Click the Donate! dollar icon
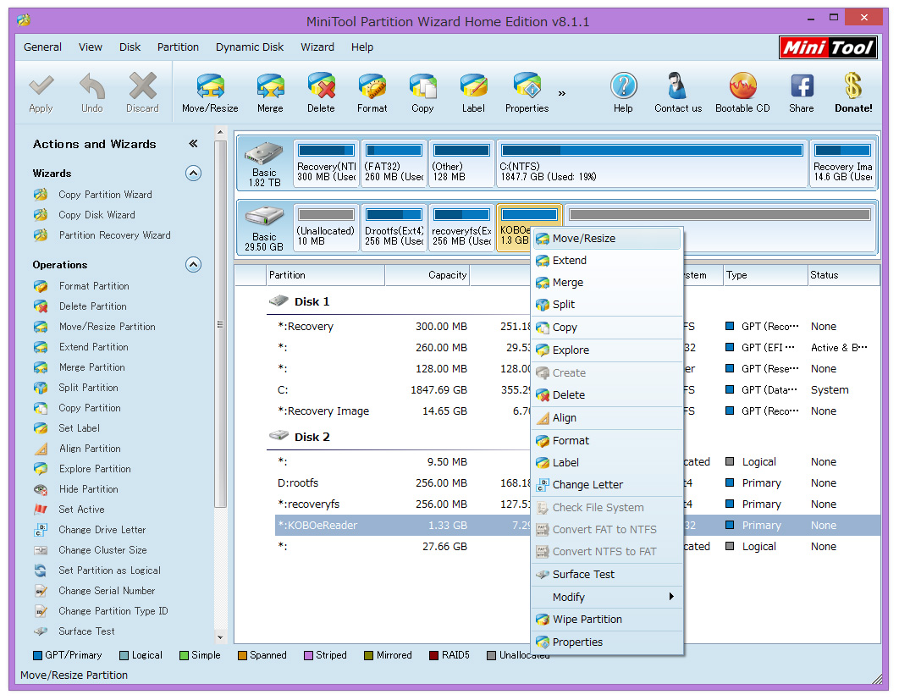The height and width of the screenshot is (700, 899). (853, 93)
